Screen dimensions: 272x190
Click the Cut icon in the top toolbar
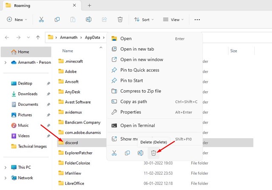[x=41, y=20]
